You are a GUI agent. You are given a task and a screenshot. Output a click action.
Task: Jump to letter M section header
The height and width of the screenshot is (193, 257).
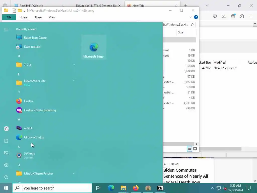19,120
